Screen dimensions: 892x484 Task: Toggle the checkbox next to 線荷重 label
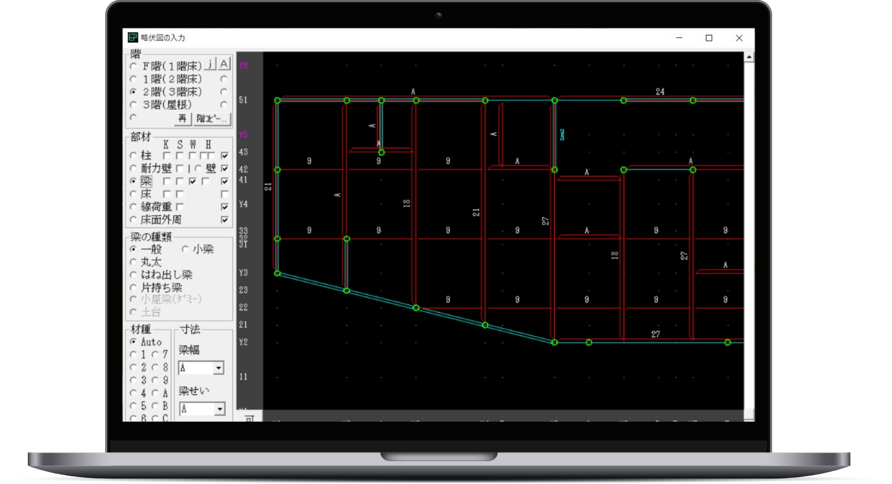tap(180, 207)
